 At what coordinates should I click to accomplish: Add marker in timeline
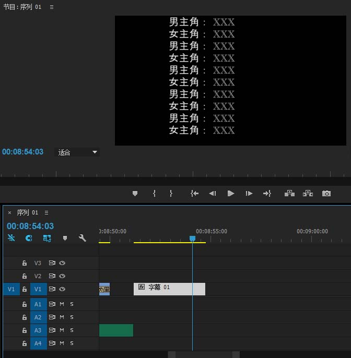pos(65,238)
